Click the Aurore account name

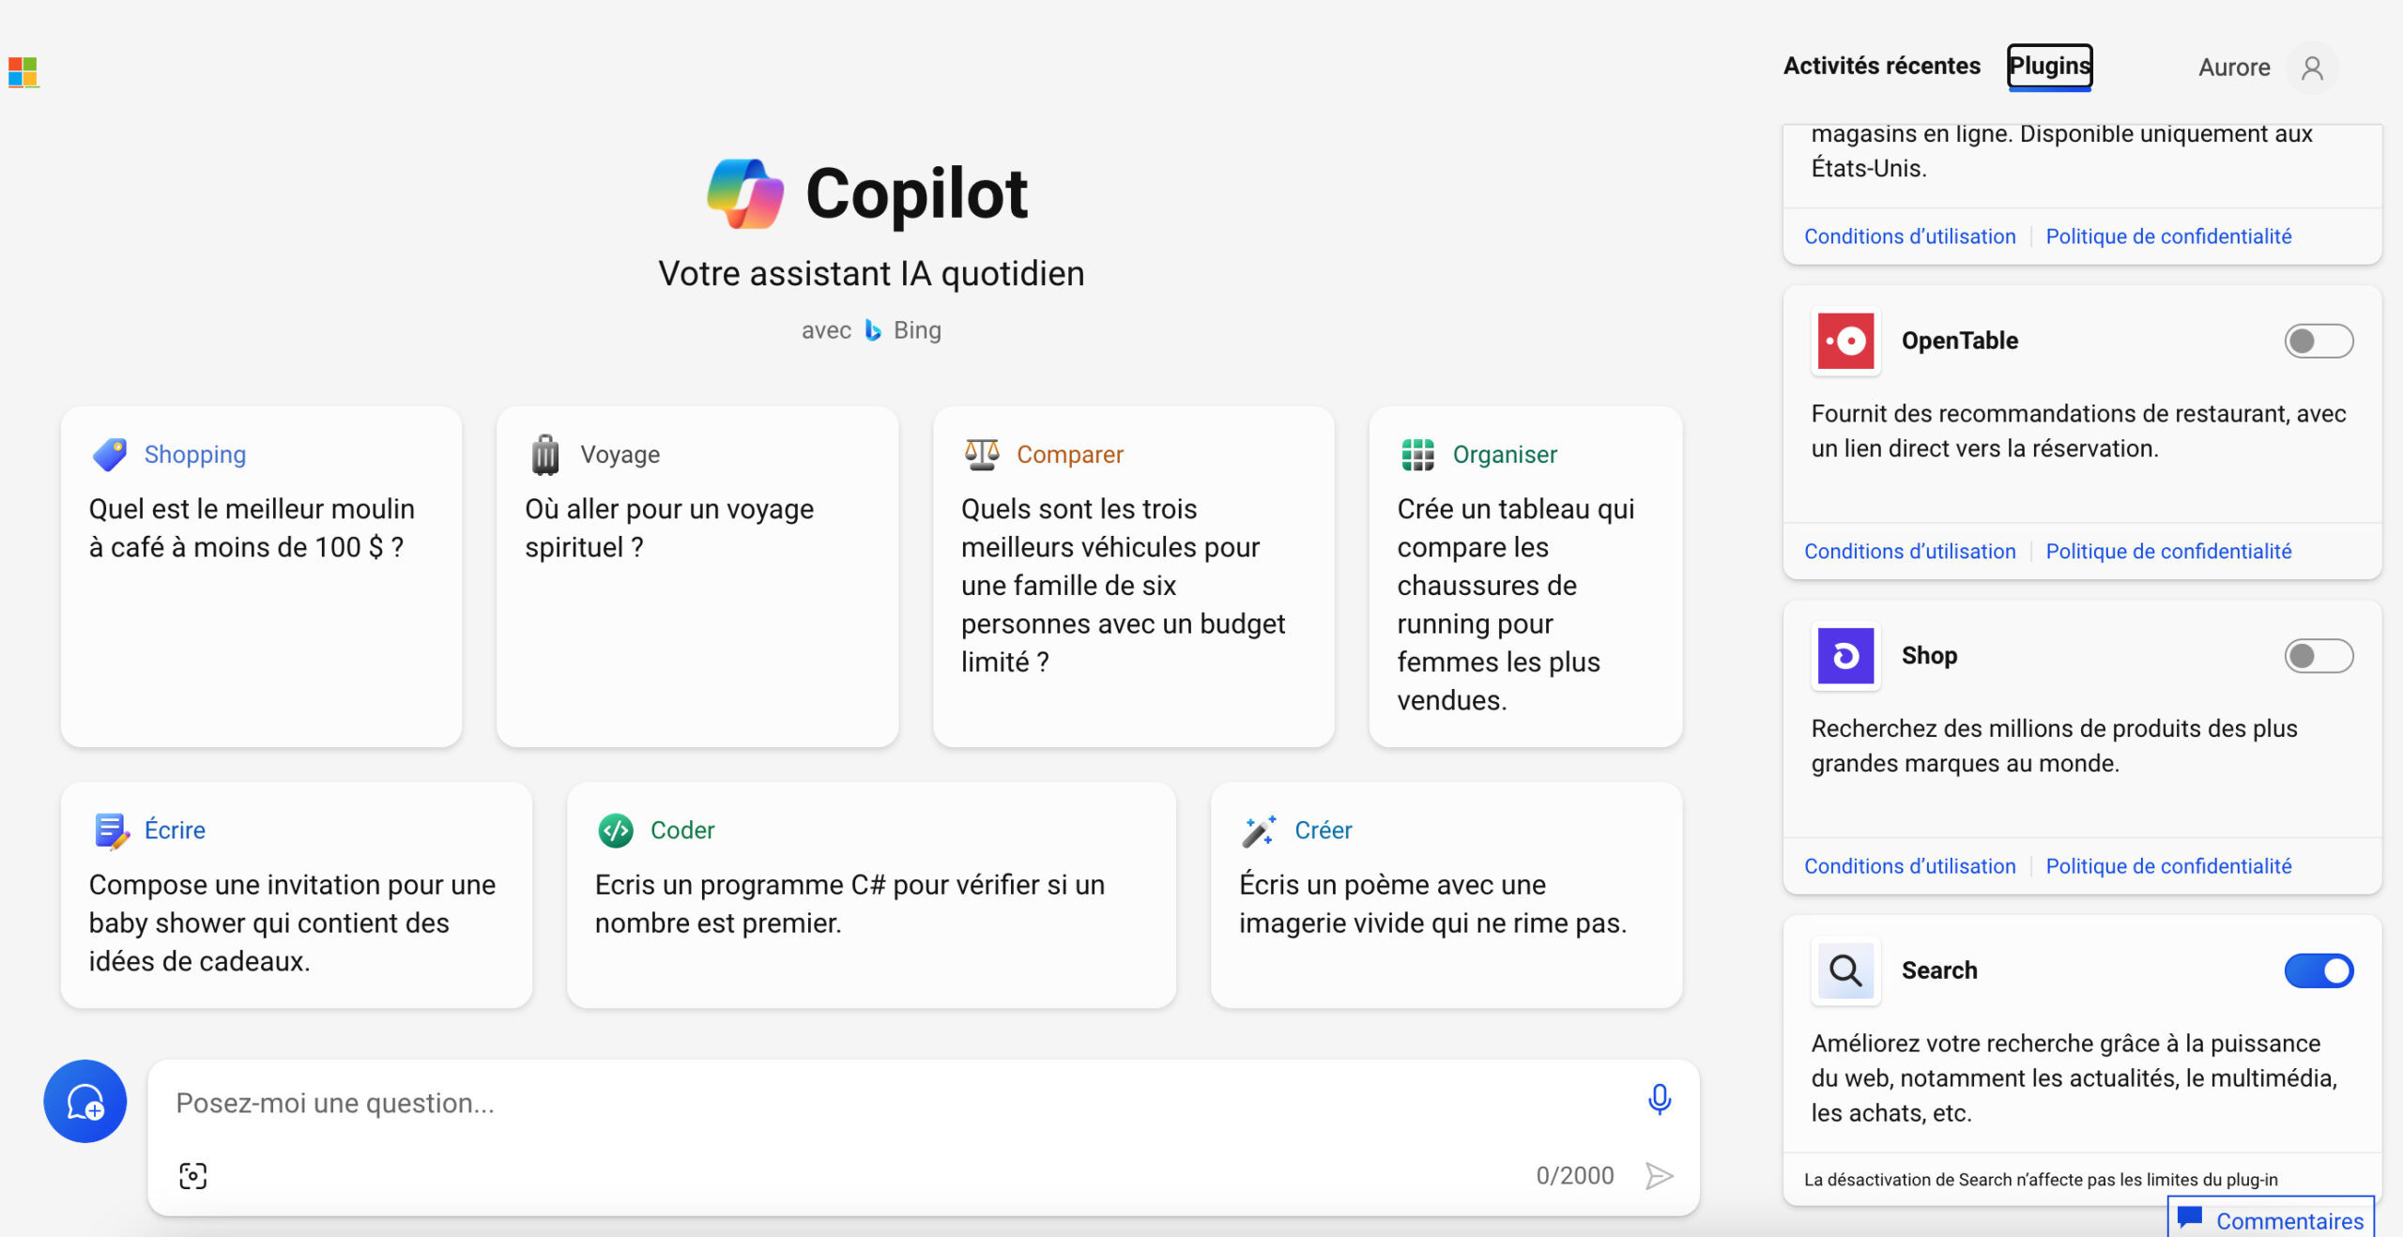(x=2233, y=68)
